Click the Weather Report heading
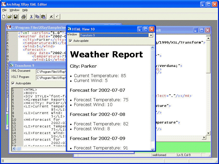Screen dimensions: 219x164 [107, 55]
